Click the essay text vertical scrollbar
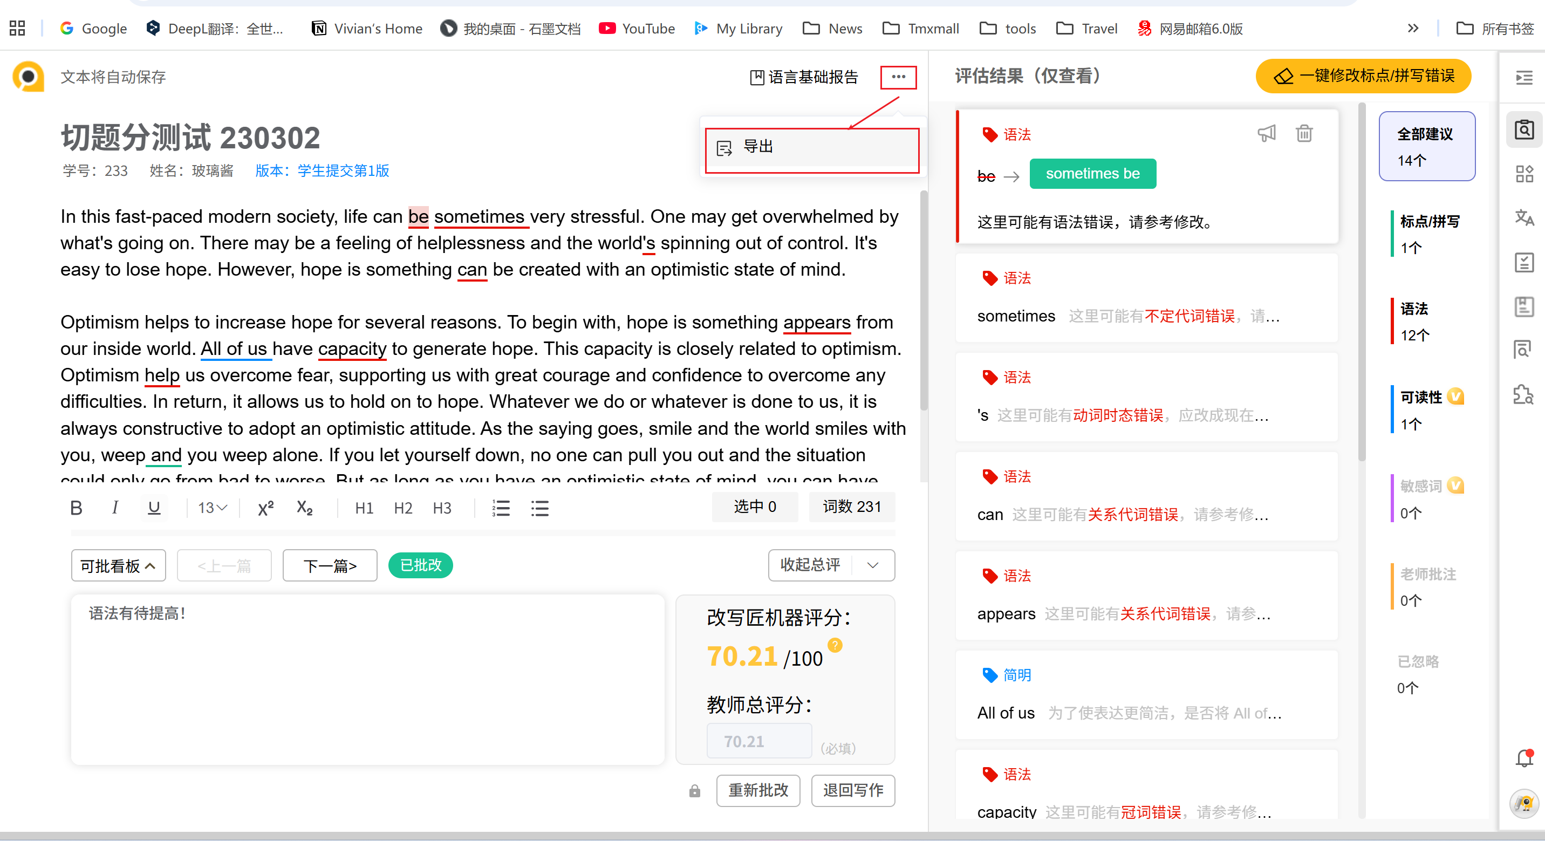Viewport: 1545px width, 841px height. click(924, 300)
